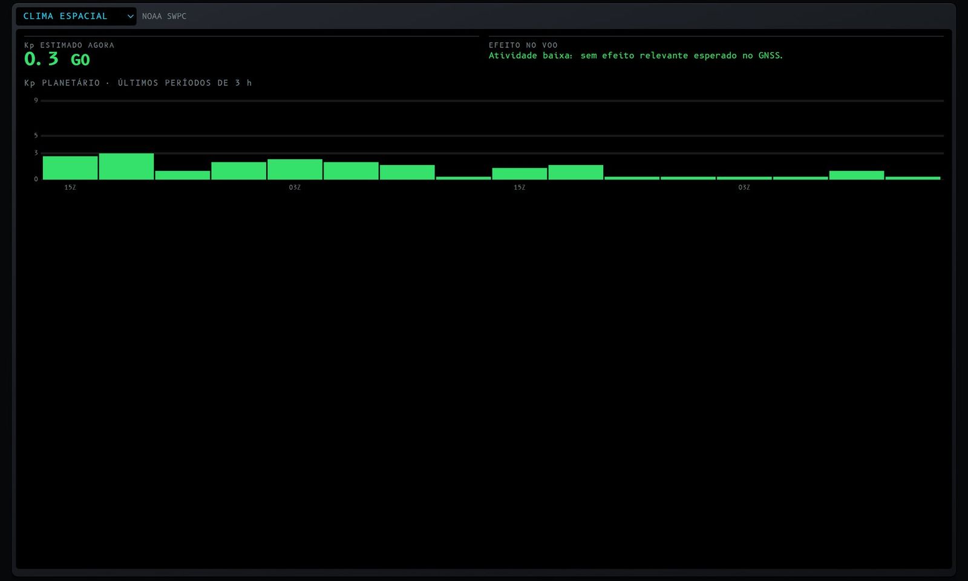This screenshot has width=968, height=581.
Task: Open the CLIMA ESPACIAL dropdown
Action: [x=76, y=16]
